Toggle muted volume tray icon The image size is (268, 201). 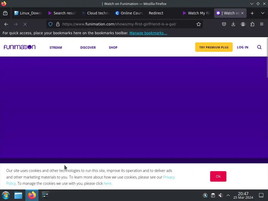pos(221,195)
